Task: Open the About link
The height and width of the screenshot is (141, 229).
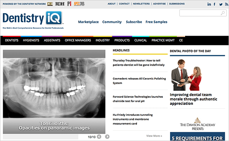Action: click(111, 4)
